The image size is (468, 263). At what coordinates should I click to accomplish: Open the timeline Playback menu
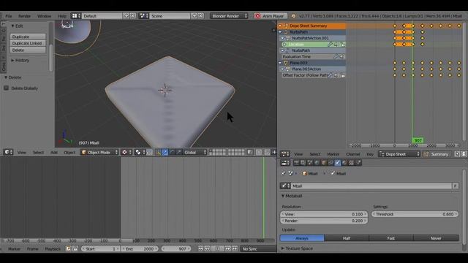(x=53, y=248)
